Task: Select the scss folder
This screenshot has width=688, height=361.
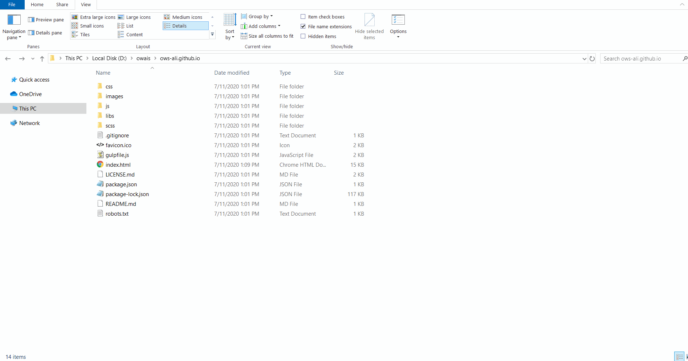Action: click(x=110, y=126)
